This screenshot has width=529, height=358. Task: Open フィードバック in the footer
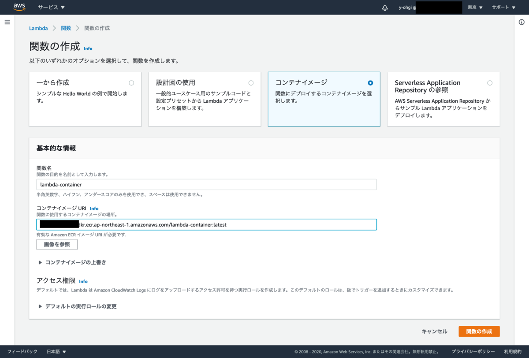22,351
